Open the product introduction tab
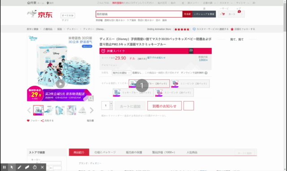Image resolution: width=287 pixels, height=171 pixels. coord(79,152)
